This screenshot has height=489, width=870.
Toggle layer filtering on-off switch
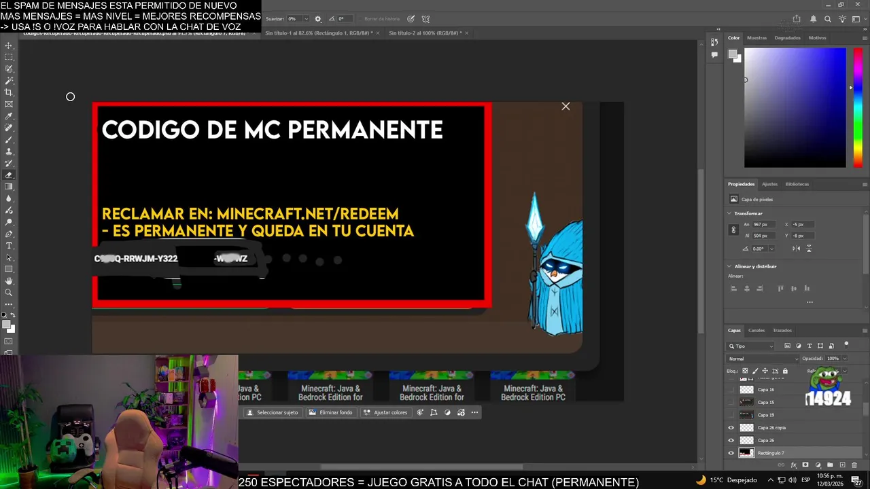point(846,344)
